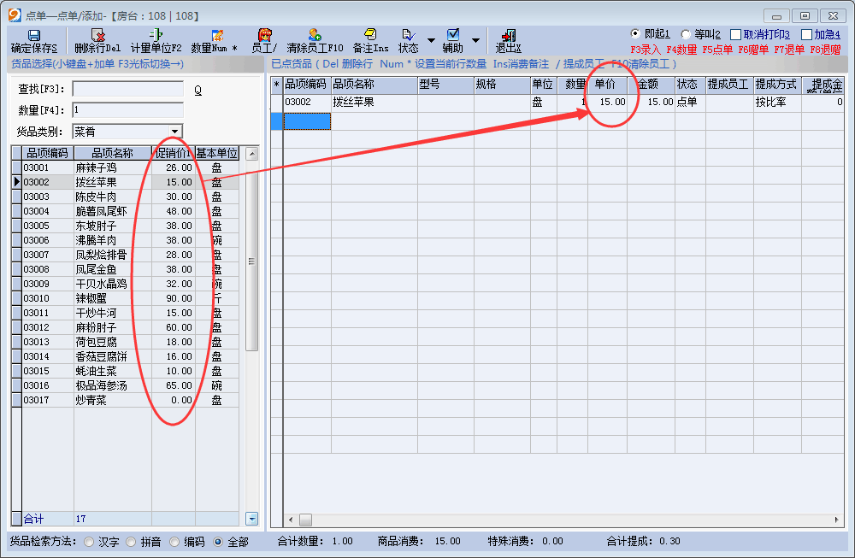Click the 查找 search input field
The image size is (855, 558).
pos(128,90)
